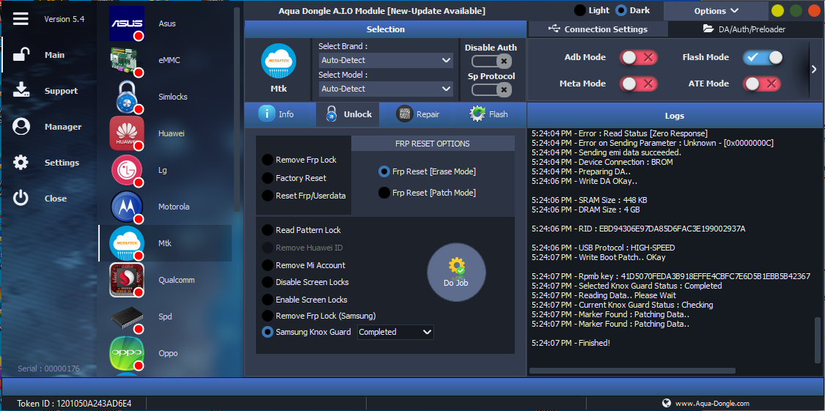Expand connection modes with right chevron
Screen dimensions: 825x411
[x=814, y=69]
